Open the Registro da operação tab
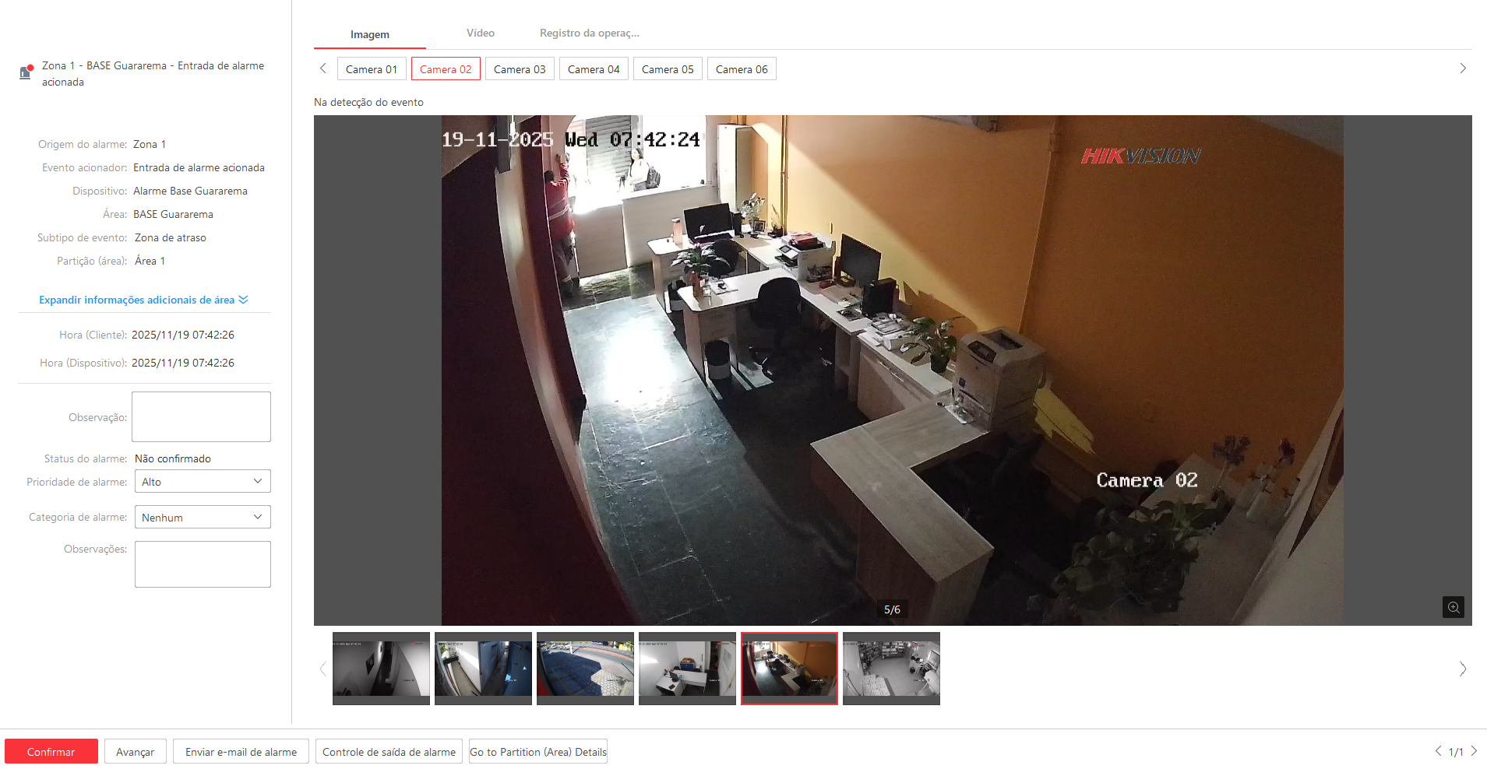Screen dimensions: 1487x769 589,33
